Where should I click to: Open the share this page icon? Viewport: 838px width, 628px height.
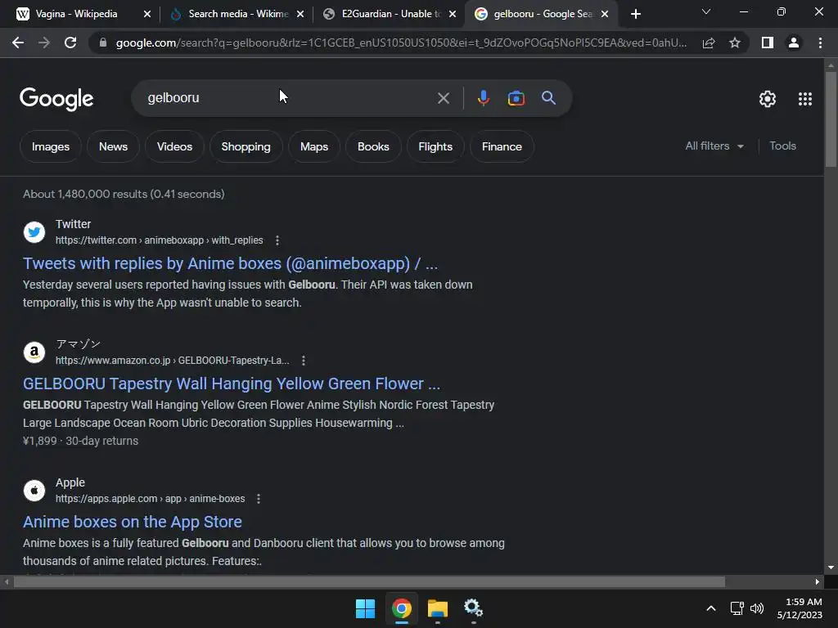(x=709, y=43)
